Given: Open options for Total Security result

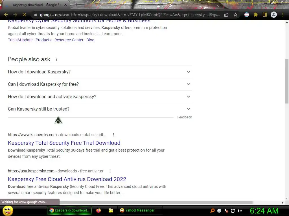Looking at the screenshot, I should tap(113, 135).
